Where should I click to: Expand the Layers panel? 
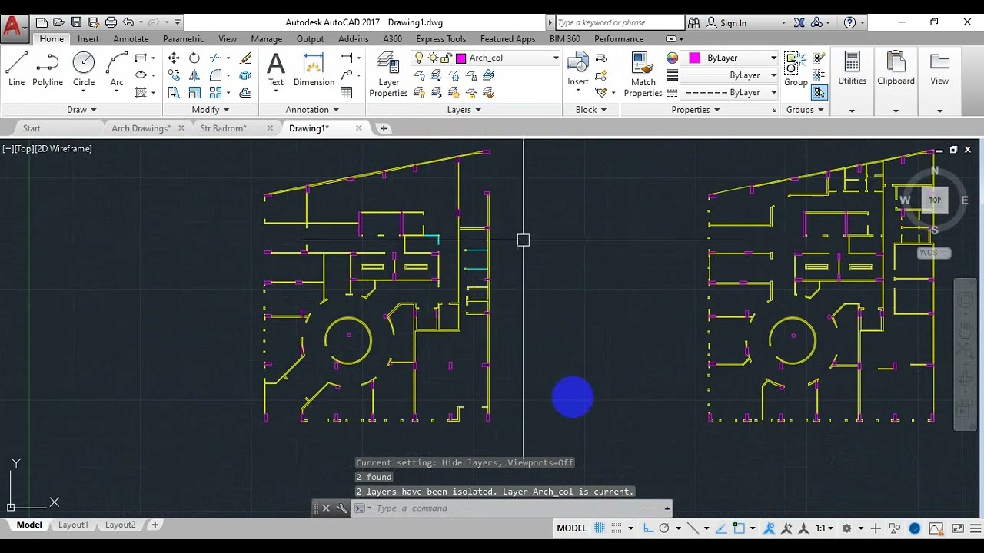tap(464, 110)
